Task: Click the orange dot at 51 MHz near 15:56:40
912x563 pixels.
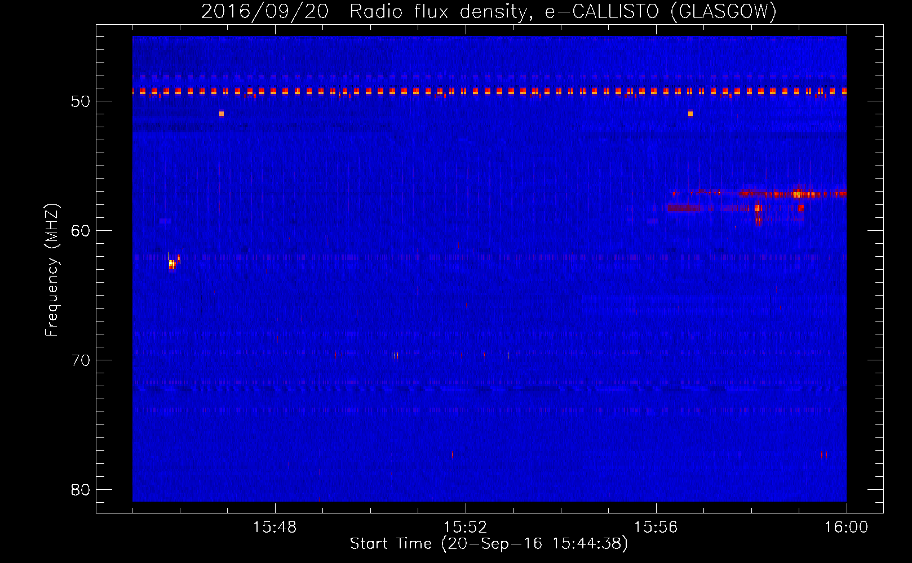Action: (690, 114)
